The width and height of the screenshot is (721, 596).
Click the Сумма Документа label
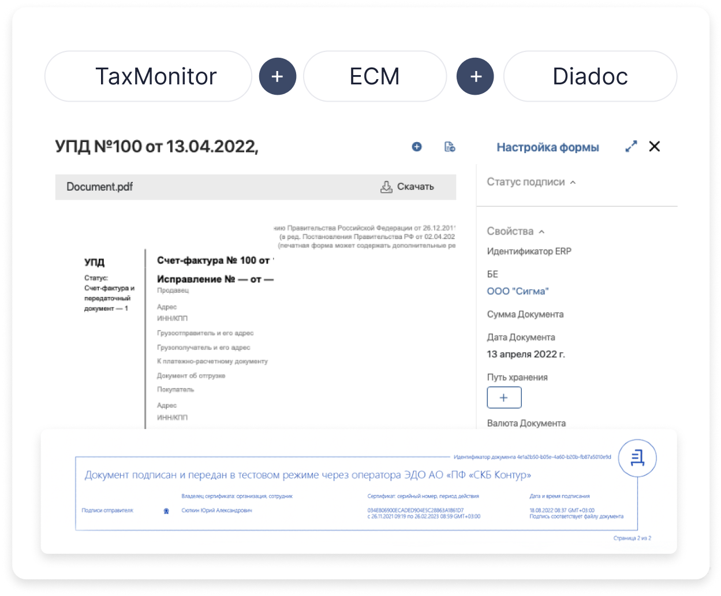[525, 314]
